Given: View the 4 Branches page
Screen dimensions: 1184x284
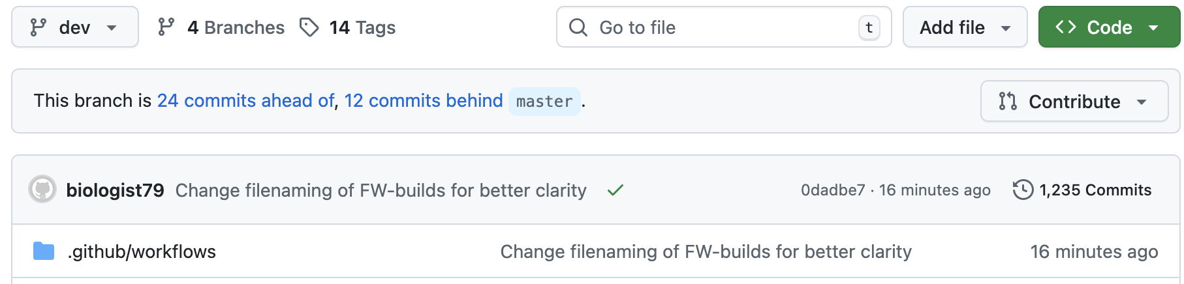Looking at the screenshot, I should (x=235, y=27).
